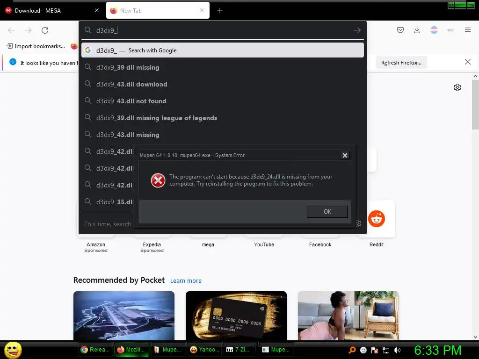Click the network tray icon
479x359 pixels.
coord(386,350)
